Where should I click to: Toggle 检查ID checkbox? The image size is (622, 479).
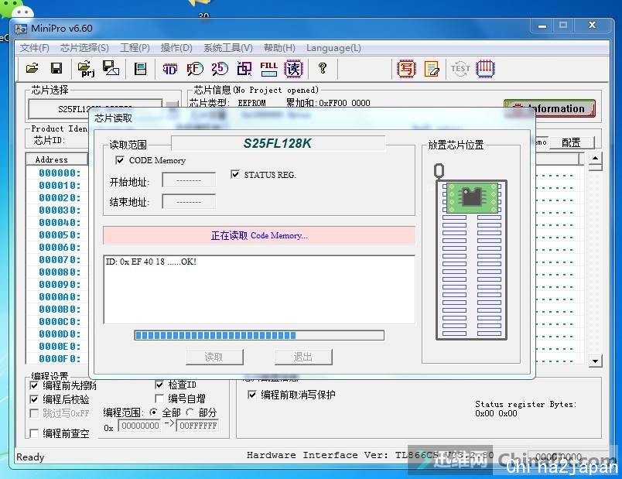[159, 384]
